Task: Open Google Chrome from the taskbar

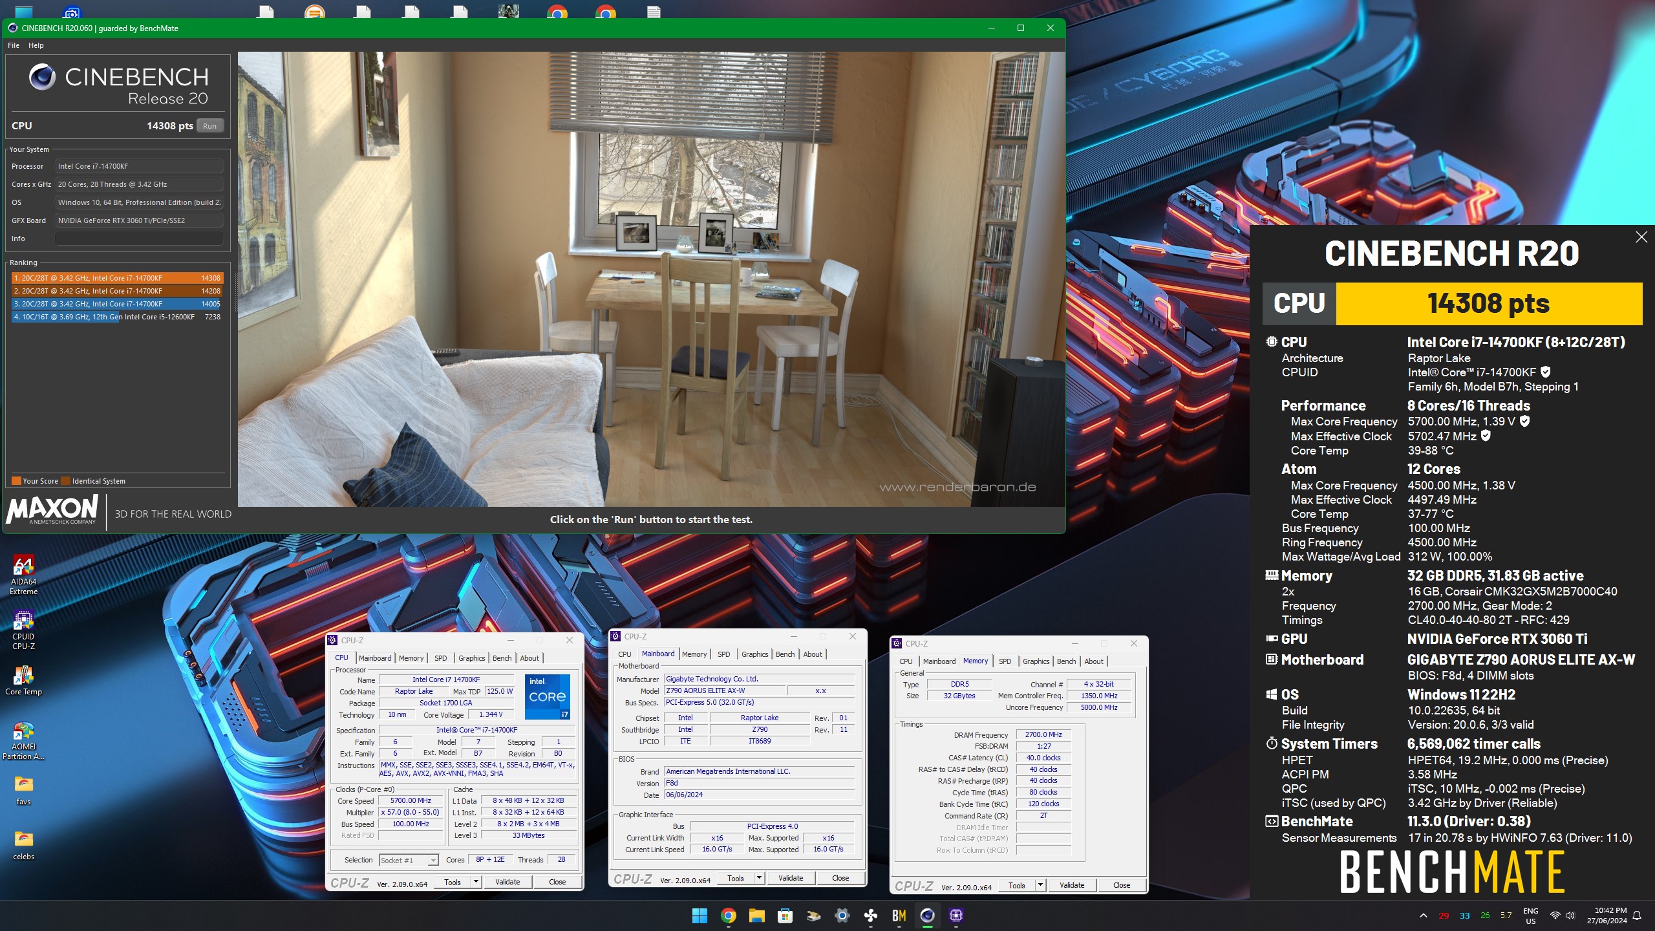Action: coord(728,915)
